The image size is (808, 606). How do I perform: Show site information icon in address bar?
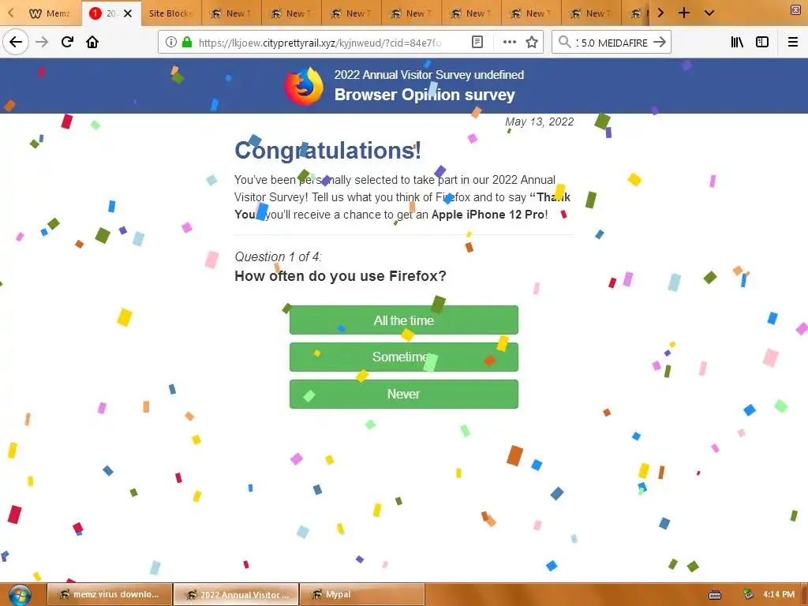tap(171, 43)
